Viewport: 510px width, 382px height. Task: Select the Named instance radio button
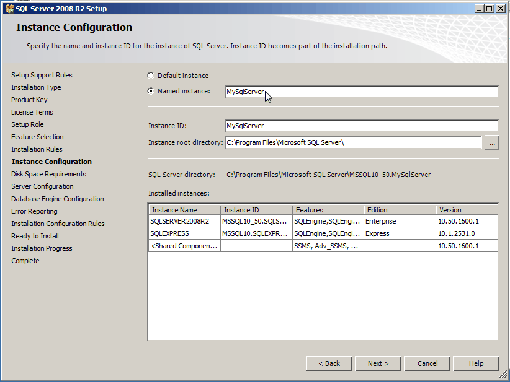[x=151, y=92]
